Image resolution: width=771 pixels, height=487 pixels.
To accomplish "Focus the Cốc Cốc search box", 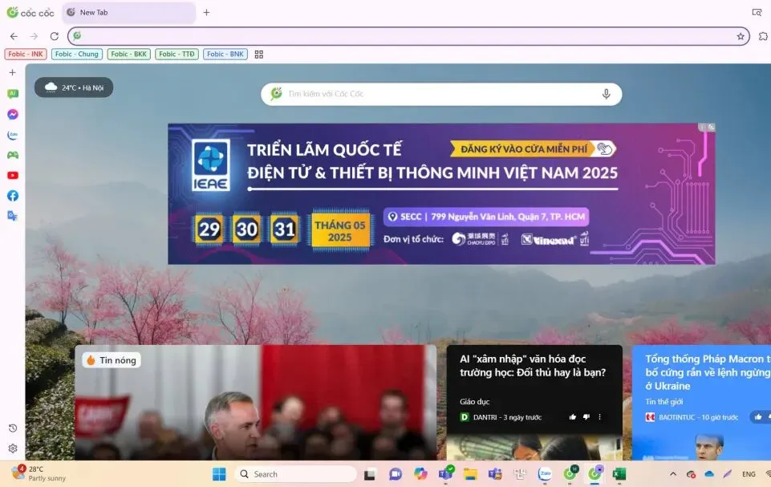I will [441, 94].
